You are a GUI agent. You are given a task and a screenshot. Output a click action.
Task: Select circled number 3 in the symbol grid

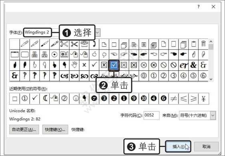tap(173, 76)
